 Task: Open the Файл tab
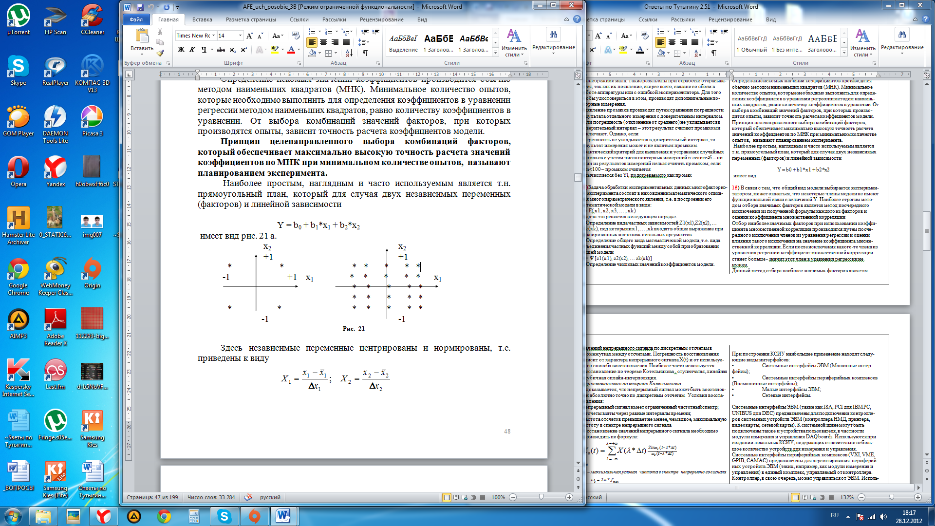coord(136,19)
